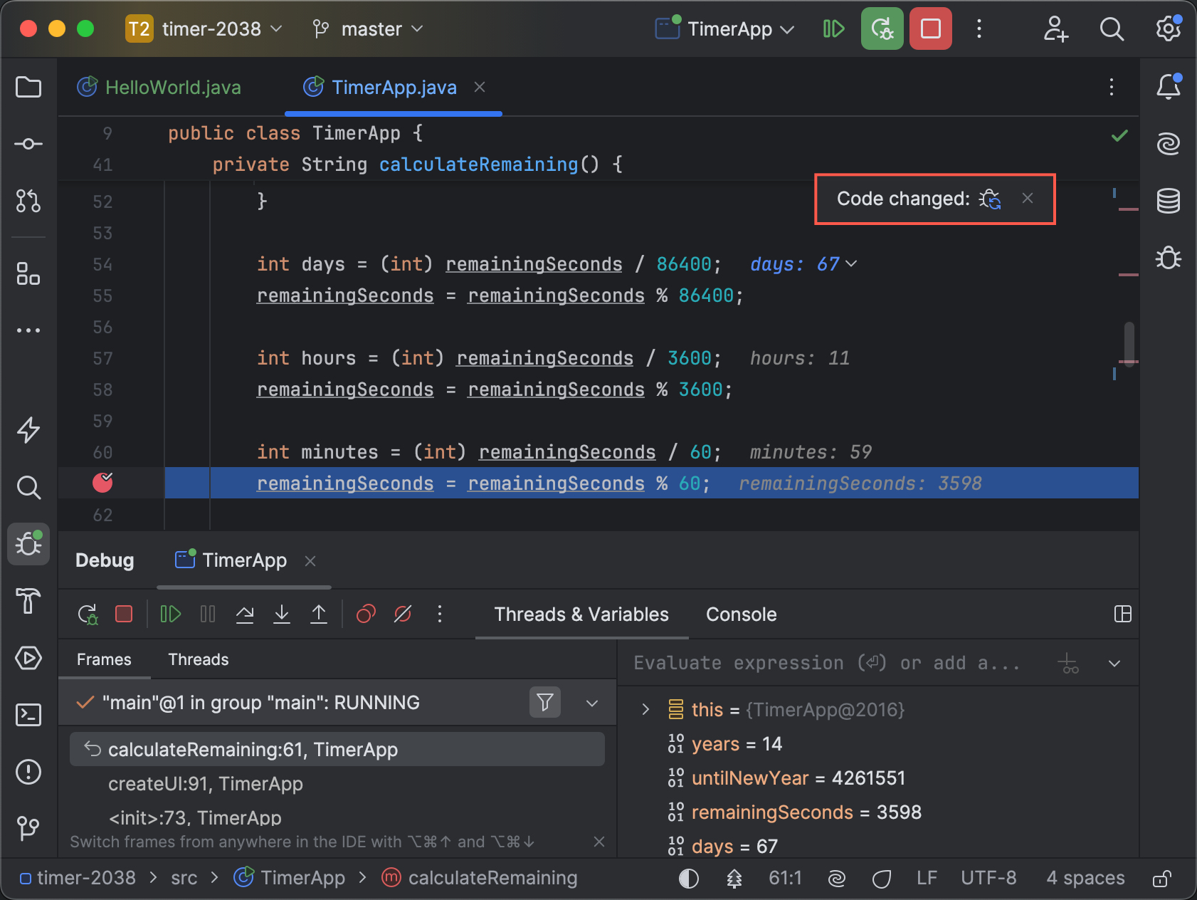
Task: Open the Notifications bell icon
Action: click(1168, 87)
